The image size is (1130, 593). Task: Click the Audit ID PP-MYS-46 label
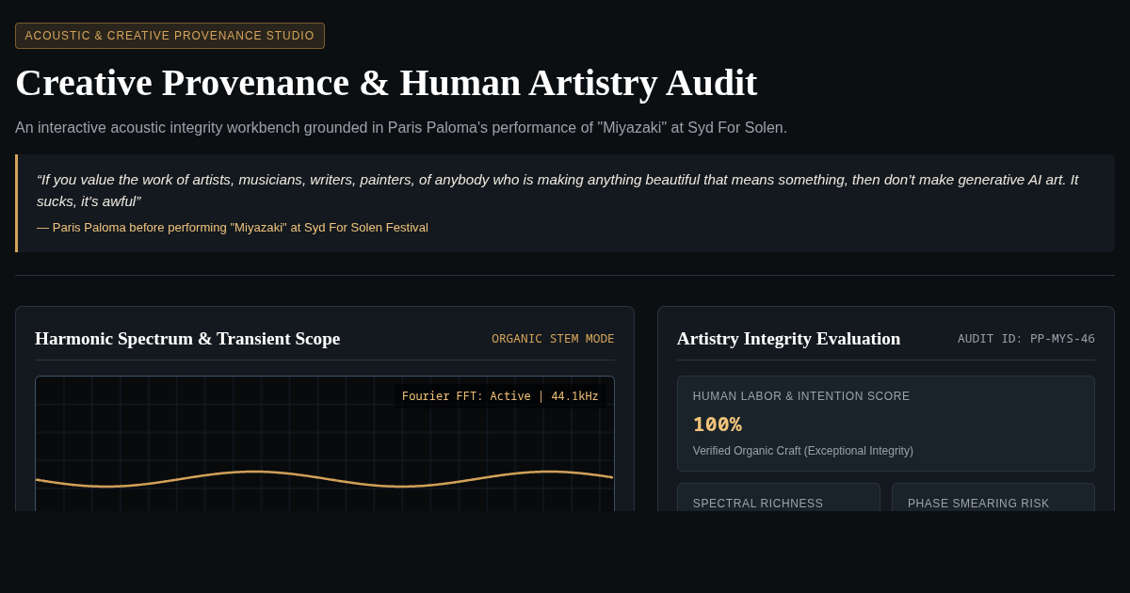point(1026,339)
